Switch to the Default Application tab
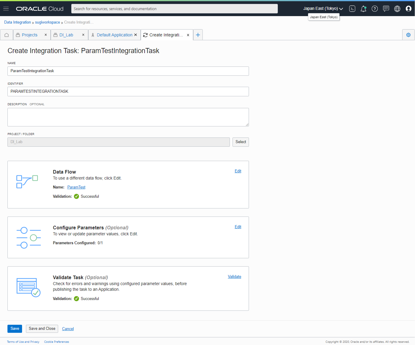 tap(114, 35)
